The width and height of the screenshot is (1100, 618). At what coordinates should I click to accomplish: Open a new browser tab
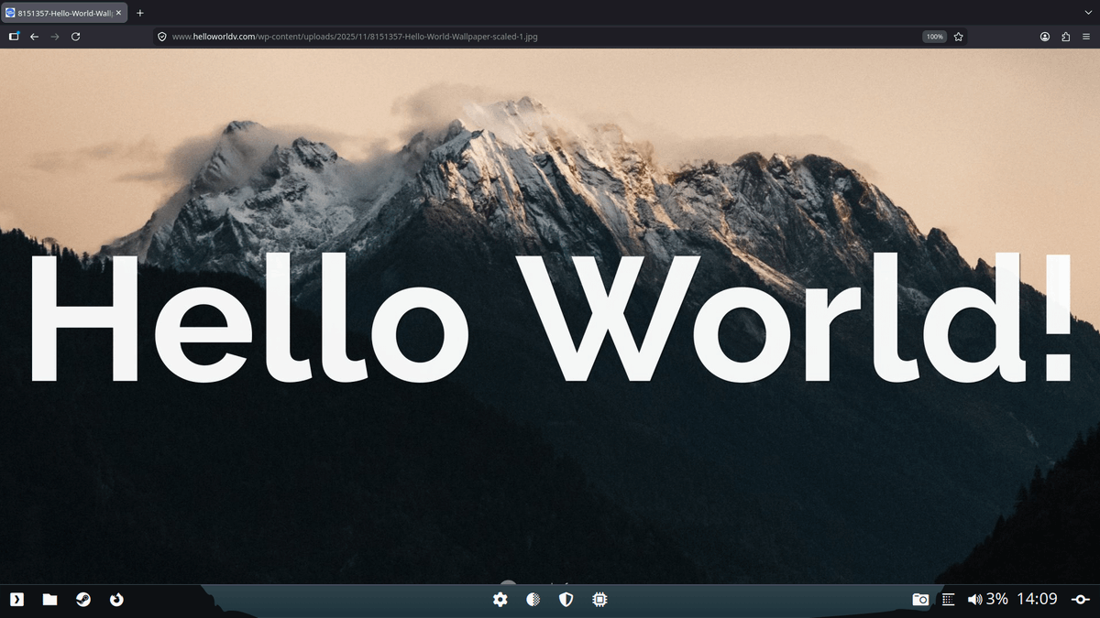point(139,13)
